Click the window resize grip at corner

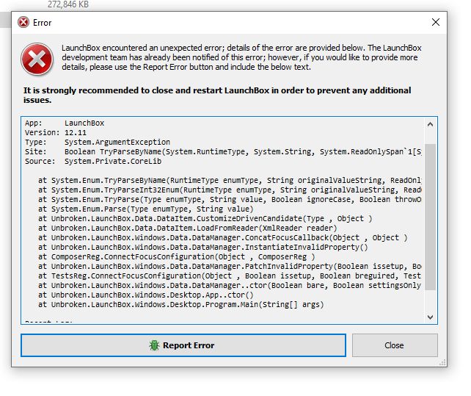point(442,362)
